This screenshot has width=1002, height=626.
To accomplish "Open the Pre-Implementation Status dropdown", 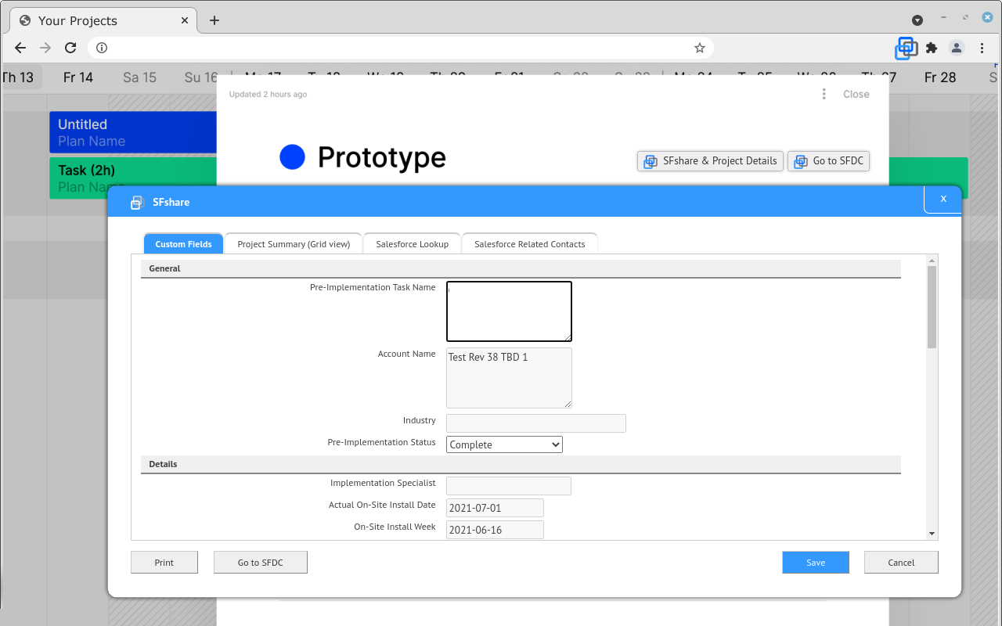I will coord(504,444).
